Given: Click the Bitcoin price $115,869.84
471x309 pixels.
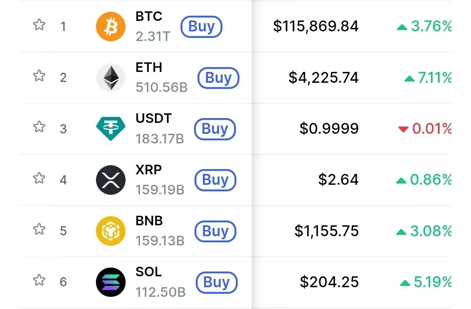Looking at the screenshot, I should [x=316, y=26].
